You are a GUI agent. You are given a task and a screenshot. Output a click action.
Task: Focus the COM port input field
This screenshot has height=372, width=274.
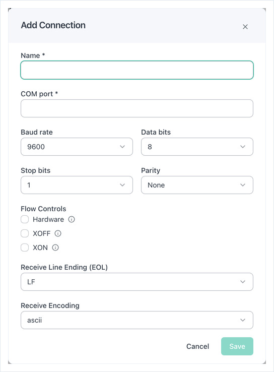[137, 108]
